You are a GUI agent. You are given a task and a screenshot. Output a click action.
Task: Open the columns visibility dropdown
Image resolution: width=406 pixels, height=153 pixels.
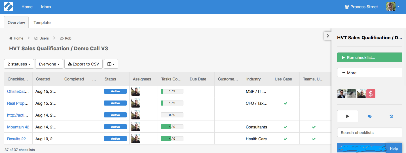pos(111,64)
